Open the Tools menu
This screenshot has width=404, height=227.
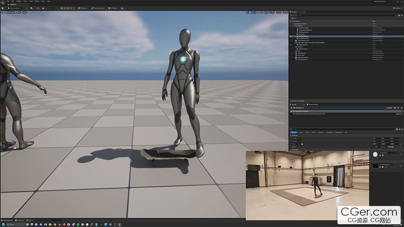(26, 1)
